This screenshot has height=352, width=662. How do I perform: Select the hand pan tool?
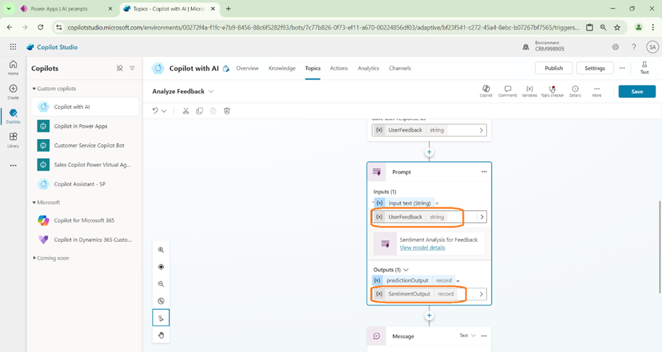click(161, 335)
